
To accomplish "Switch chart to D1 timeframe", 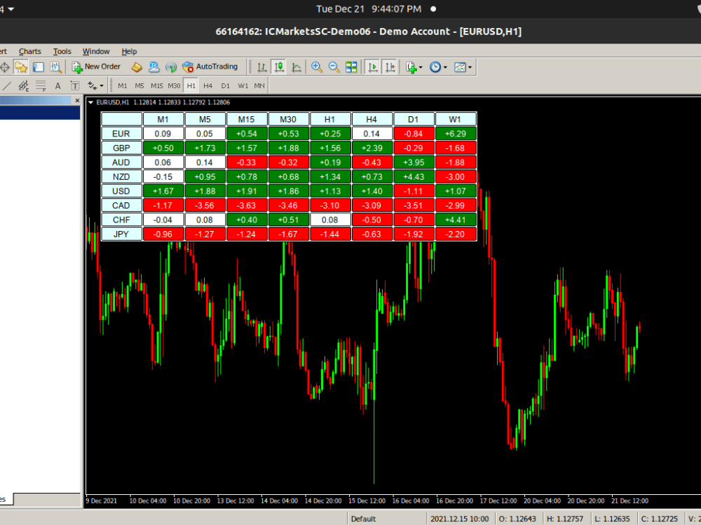I will (x=225, y=85).
